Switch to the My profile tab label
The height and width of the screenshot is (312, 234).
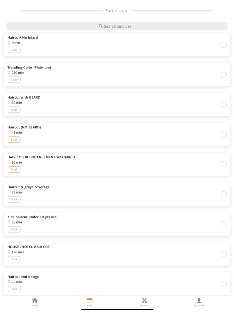(x=199, y=306)
